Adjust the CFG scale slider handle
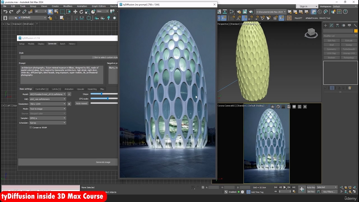The height and width of the screenshot is (202, 359). click(108, 99)
